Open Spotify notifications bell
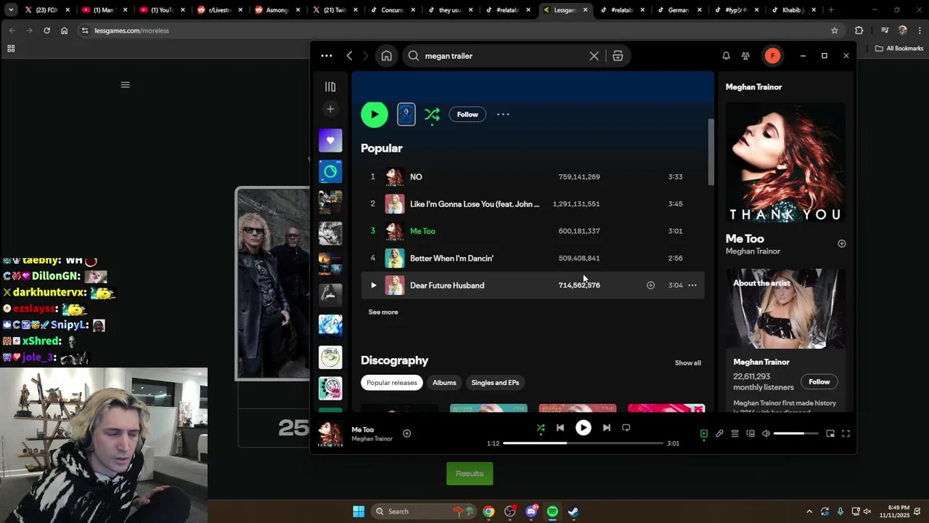929x523 pixels. pyautogui.click(x=726, y=56)
